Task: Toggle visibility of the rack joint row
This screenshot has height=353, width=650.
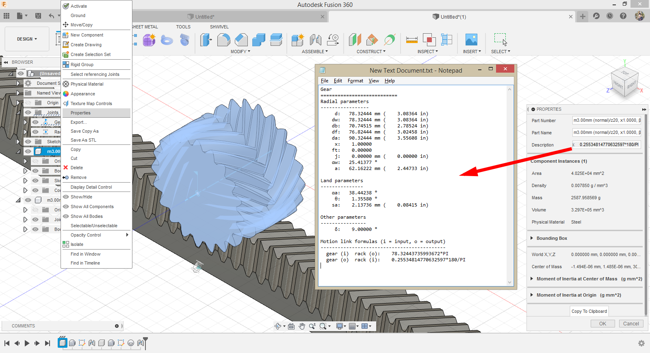Action: pyautogui.click(x=35, y=132)
